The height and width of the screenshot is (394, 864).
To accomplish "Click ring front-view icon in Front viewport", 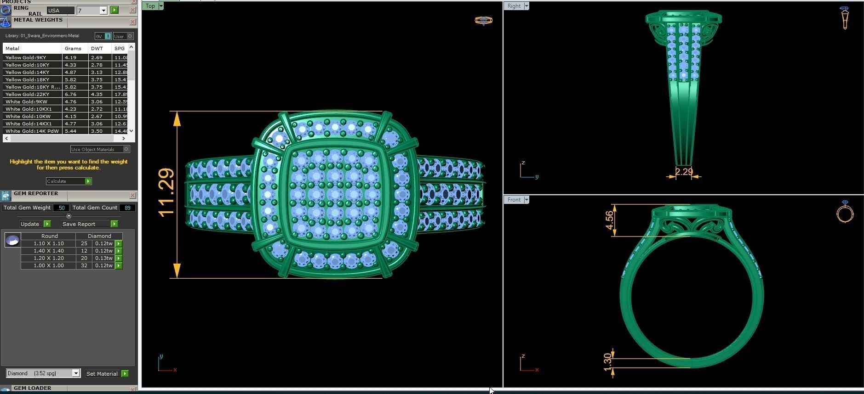I will tap(845, 212).
